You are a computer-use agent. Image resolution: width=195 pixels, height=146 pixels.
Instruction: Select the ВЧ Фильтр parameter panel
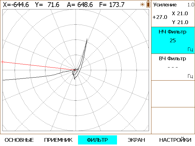tap(173, 67)
